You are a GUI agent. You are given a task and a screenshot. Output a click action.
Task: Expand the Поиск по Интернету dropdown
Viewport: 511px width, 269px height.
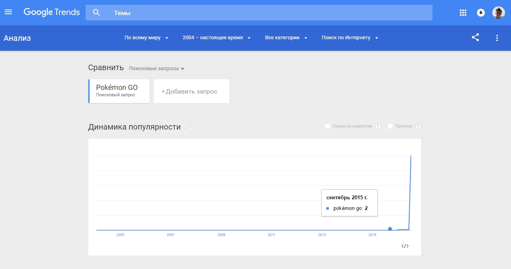[x=350, y=38]
